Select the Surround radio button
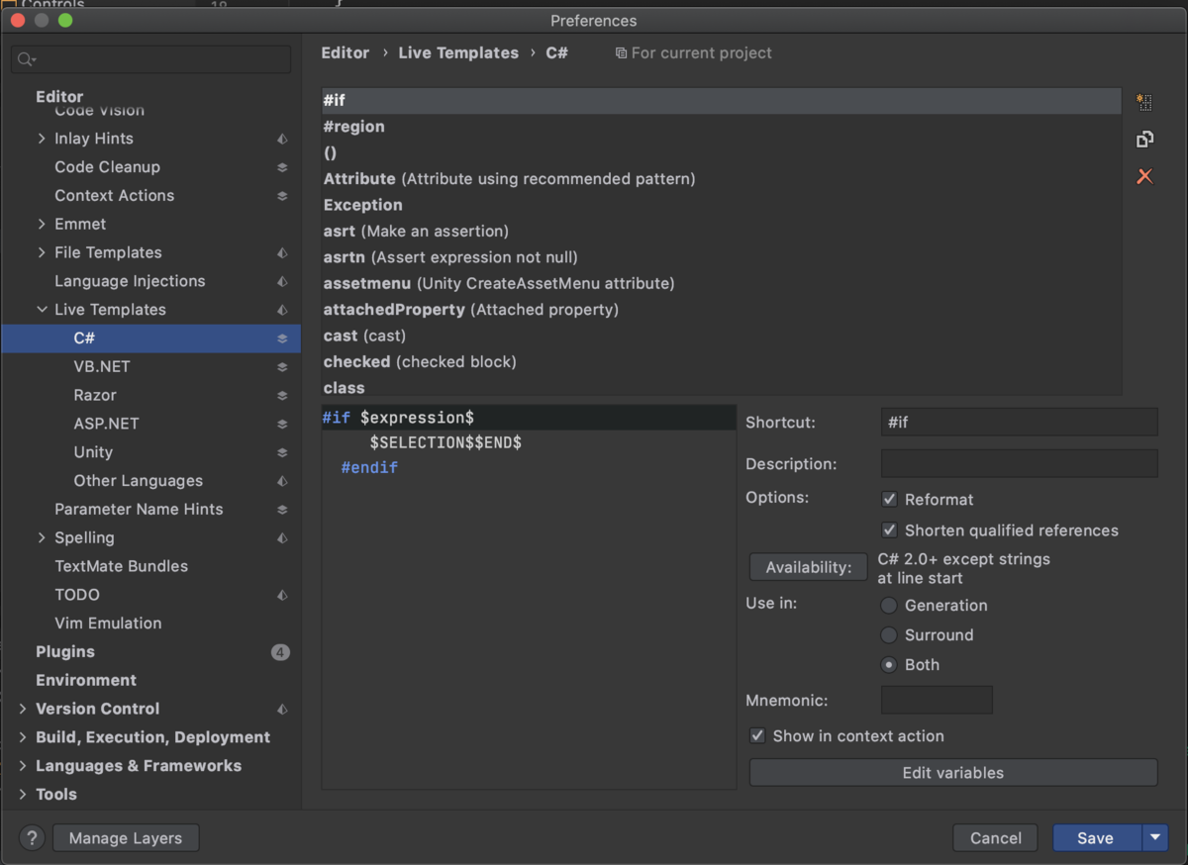Viewport: 1188px width, 865px height. click(889, 635)
